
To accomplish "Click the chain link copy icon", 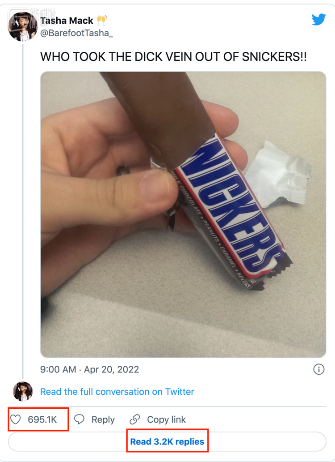I will point(134,419).
